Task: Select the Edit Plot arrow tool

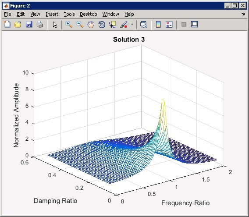Action: coord(55,25)
